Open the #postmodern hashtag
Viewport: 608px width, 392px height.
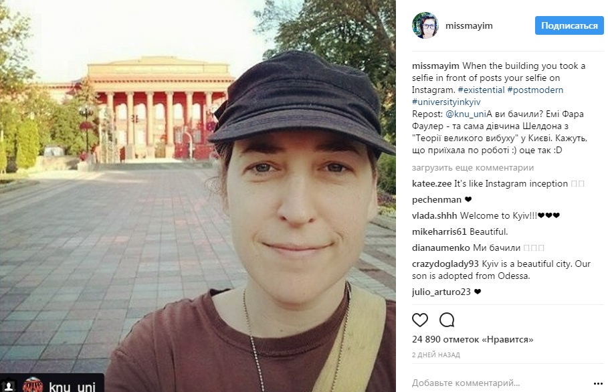pos(535,90)
